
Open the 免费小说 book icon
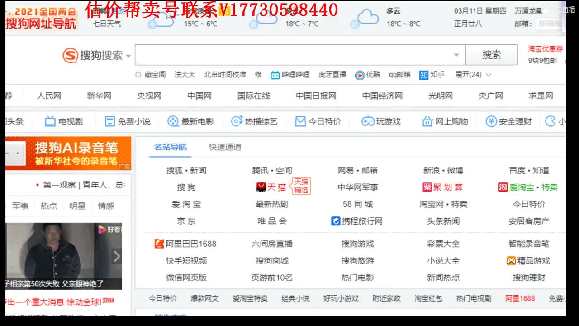click(x=110, y=121)
